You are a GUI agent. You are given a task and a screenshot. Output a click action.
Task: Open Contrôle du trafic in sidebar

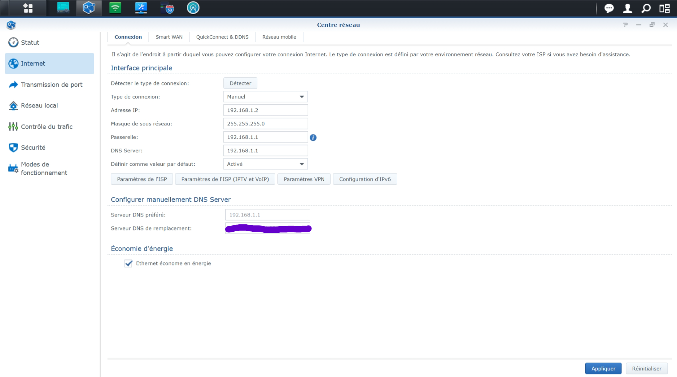pyautogui.click(x=47, y=126)
